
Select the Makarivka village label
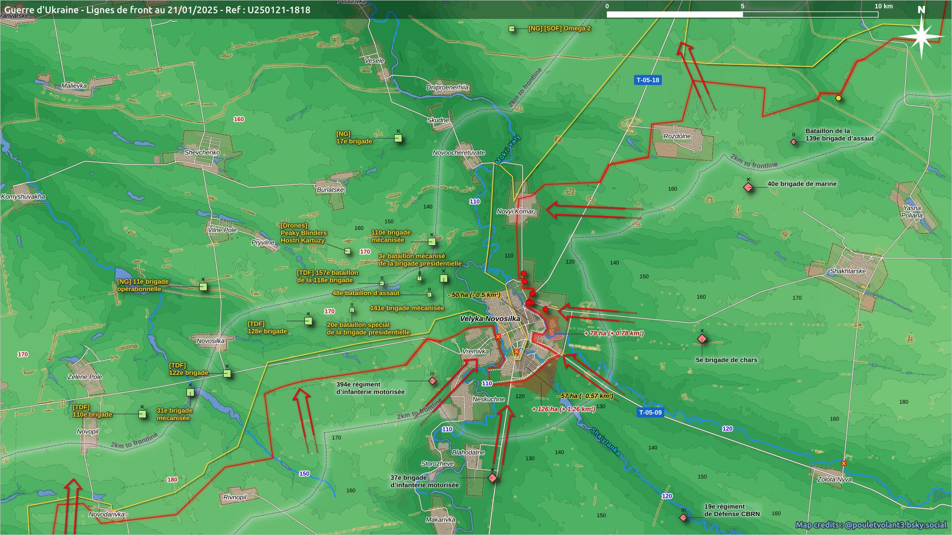[x=440, y=520]
